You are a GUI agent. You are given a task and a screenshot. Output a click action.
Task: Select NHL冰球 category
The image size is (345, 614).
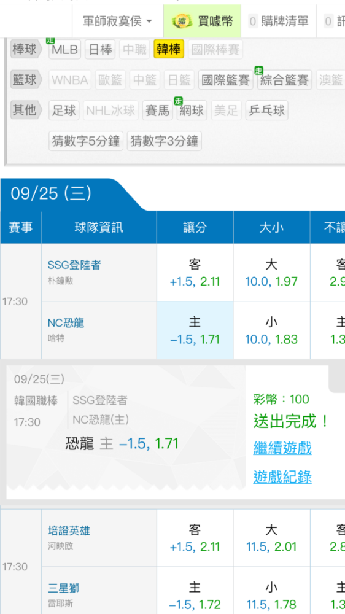coord(111,110)
